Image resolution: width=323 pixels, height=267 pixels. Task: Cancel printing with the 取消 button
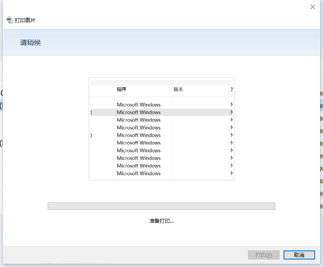299,255
